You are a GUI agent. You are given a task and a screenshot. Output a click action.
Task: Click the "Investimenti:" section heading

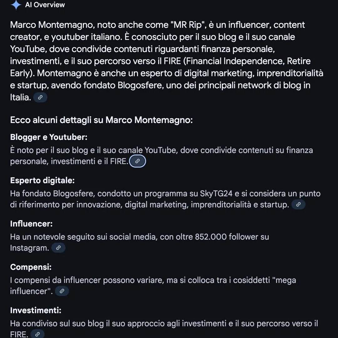tap(36, 310)
